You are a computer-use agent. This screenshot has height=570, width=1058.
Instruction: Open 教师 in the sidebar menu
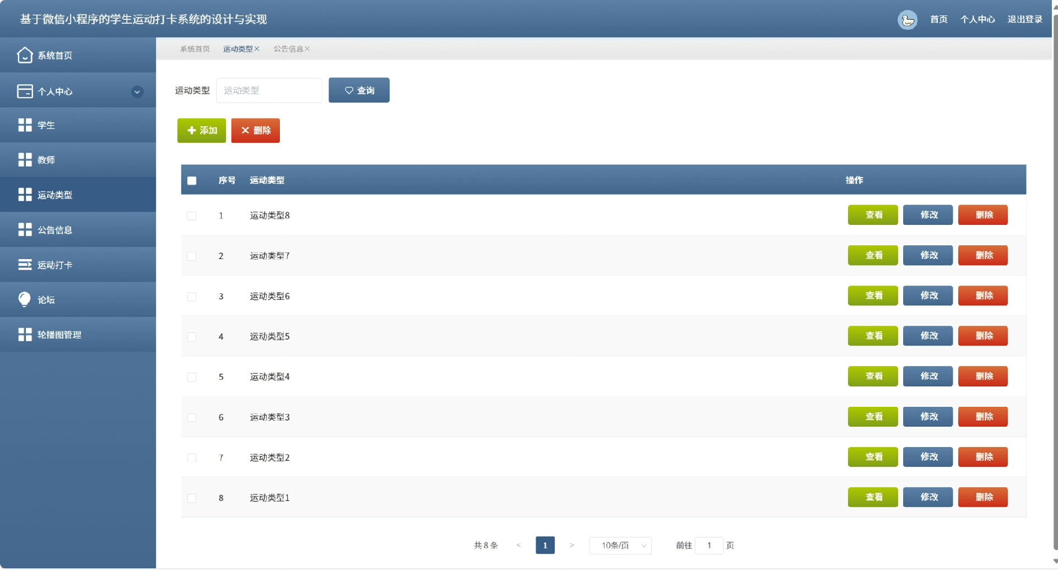[x=78, y=160]
